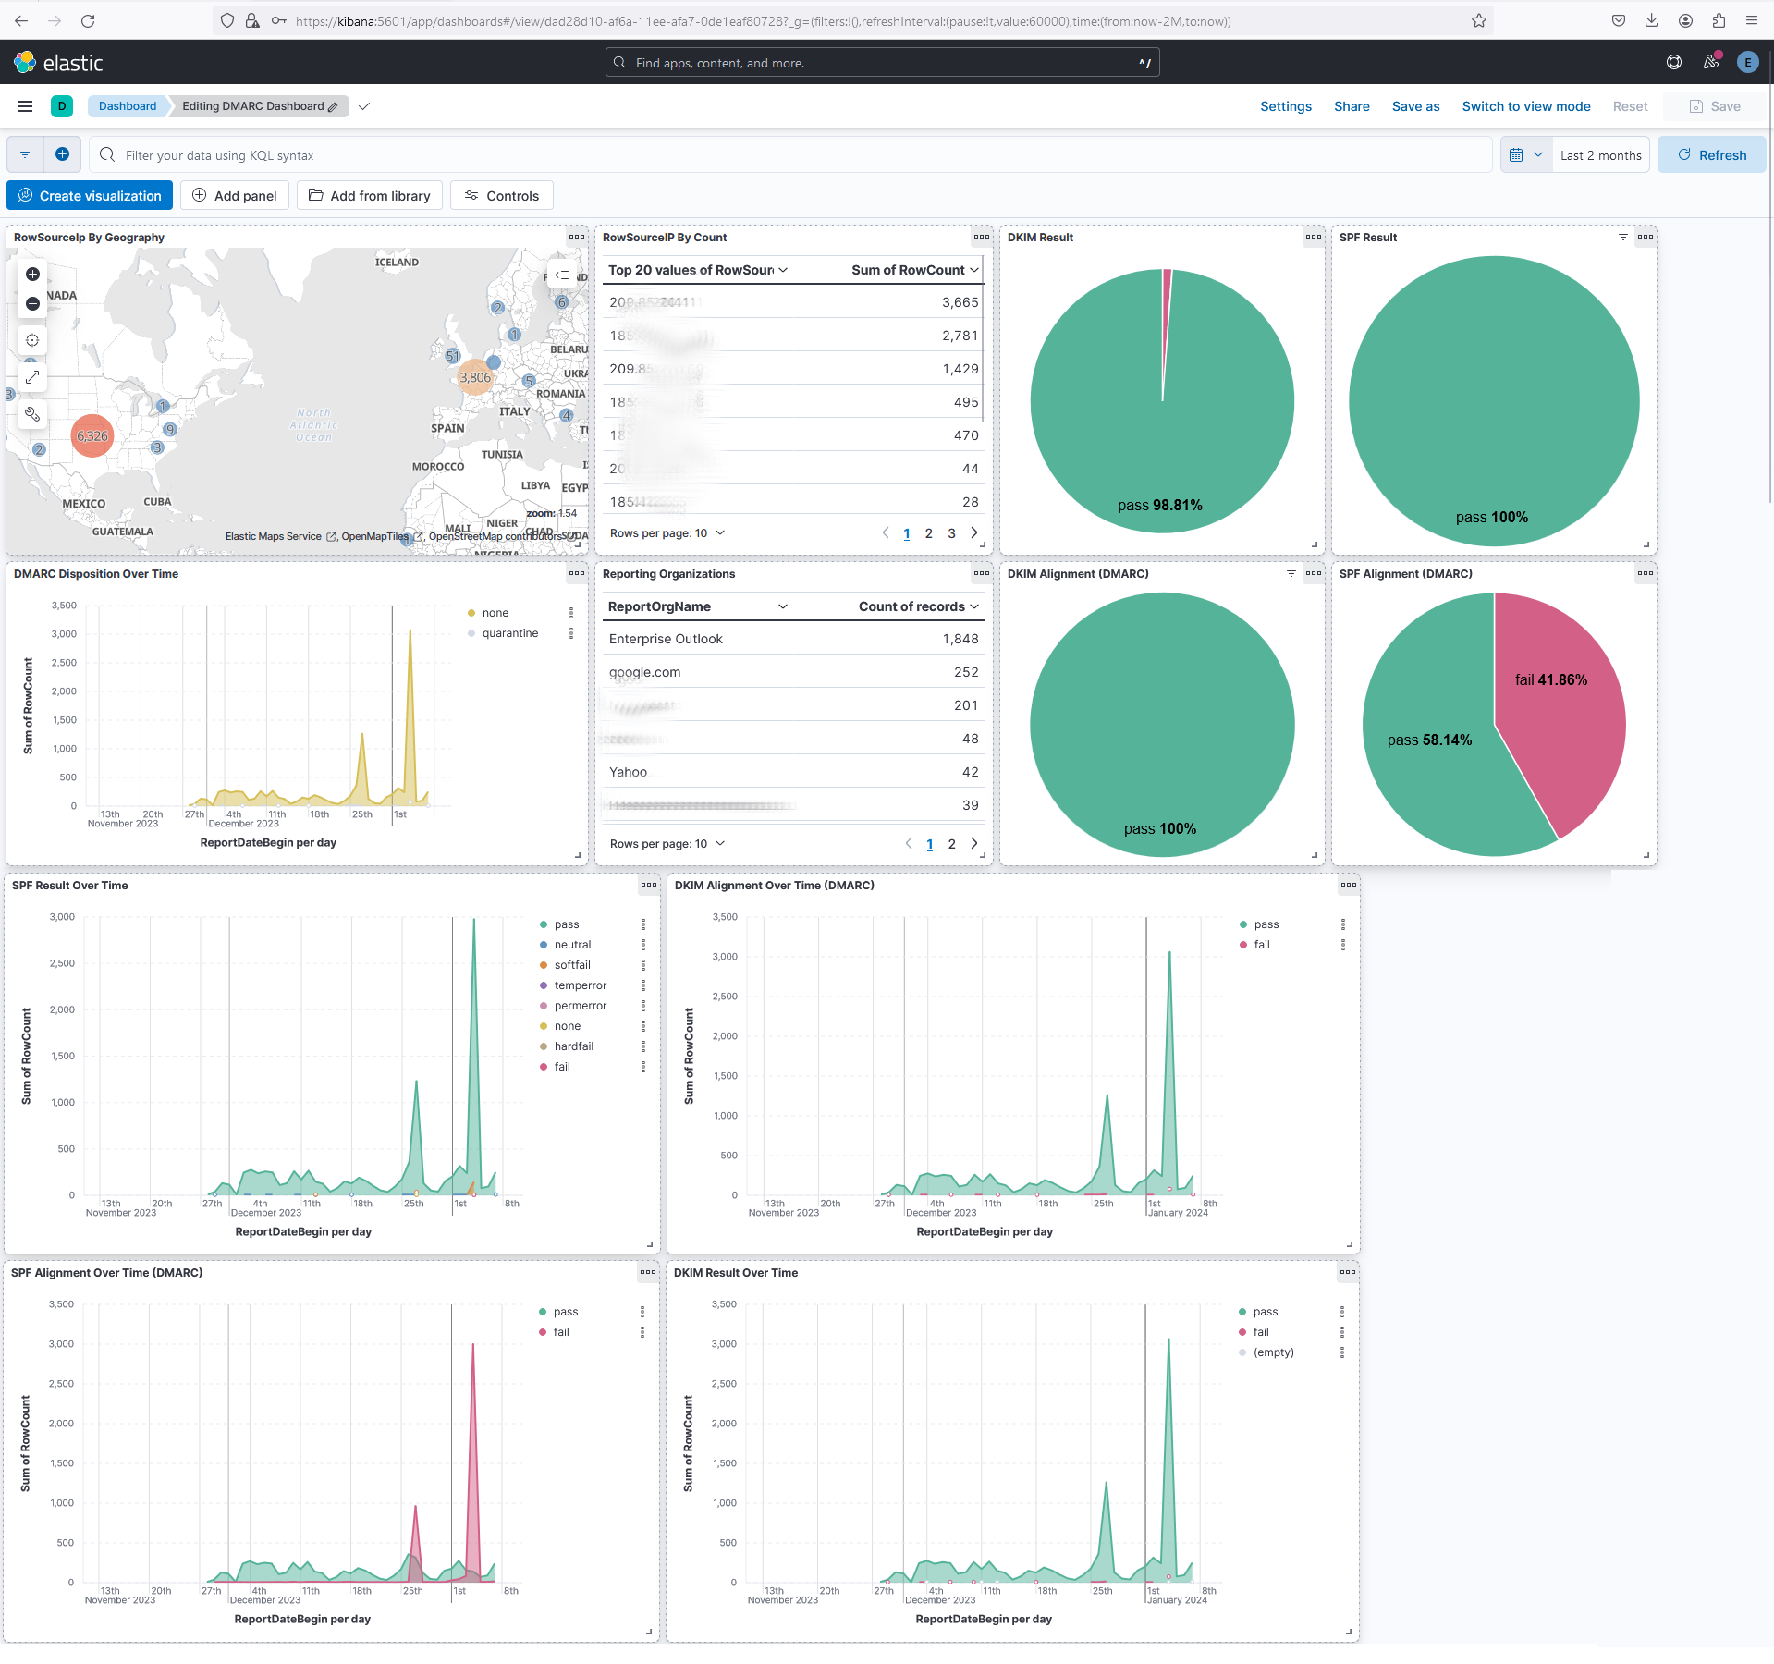Image resolution: width=1774 pixels, height=1664 pixels.
Task: Click the Create visualization button
Action: [x=90, y=196]
